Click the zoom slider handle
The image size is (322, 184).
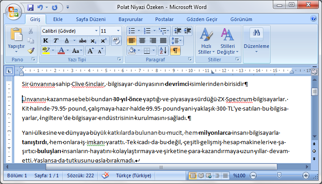tap(279, 175)
